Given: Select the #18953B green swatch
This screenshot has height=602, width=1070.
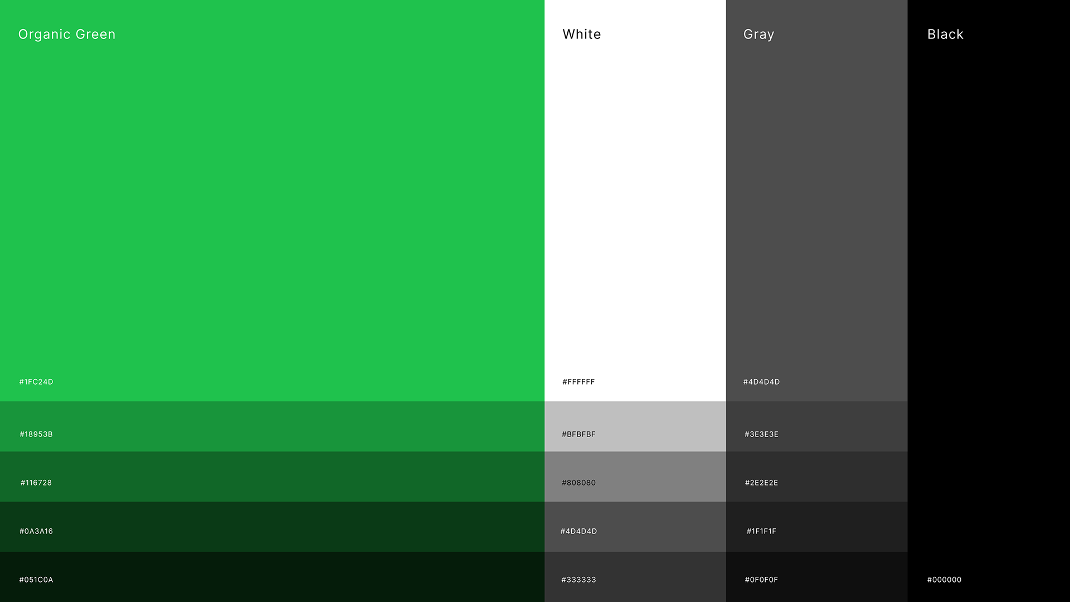Looking at the screenshot, I should 272,426.
